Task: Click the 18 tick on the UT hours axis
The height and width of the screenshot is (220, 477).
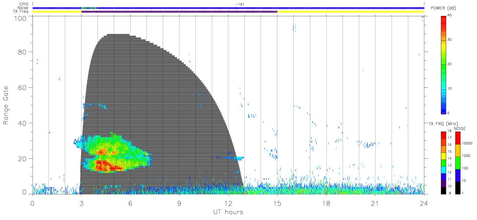Action: tap(326, 203)
